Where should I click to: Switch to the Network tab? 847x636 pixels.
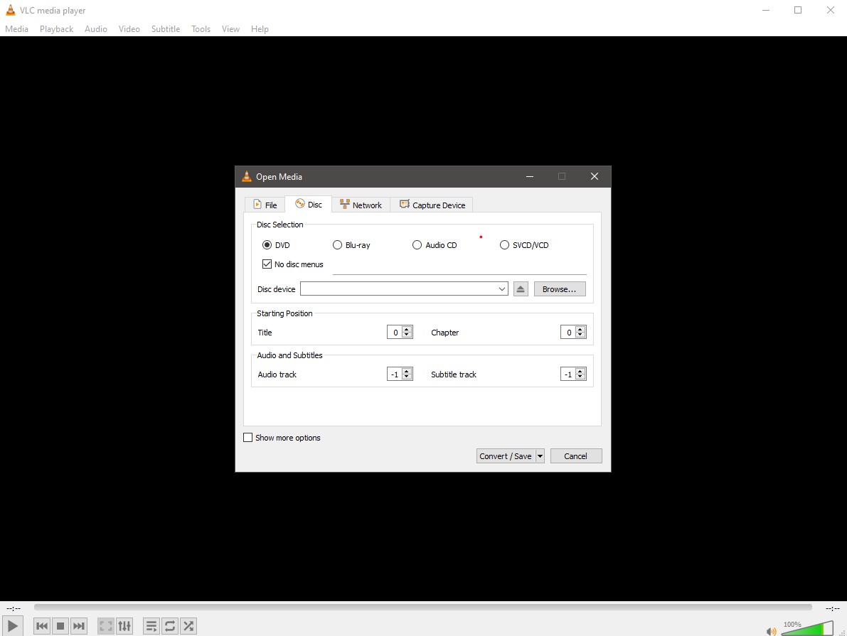click(x=361, y=204)
